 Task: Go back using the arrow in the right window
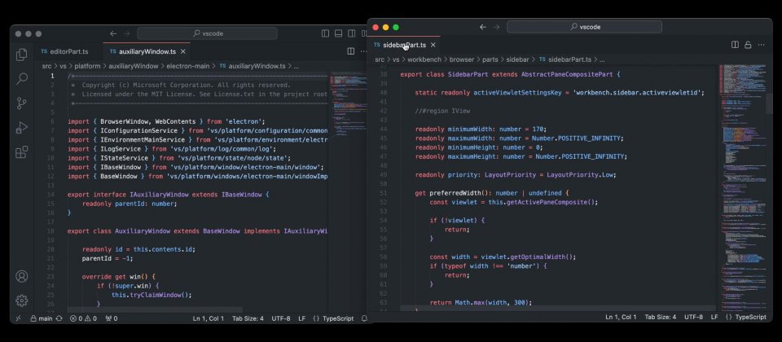coord(483,27)
